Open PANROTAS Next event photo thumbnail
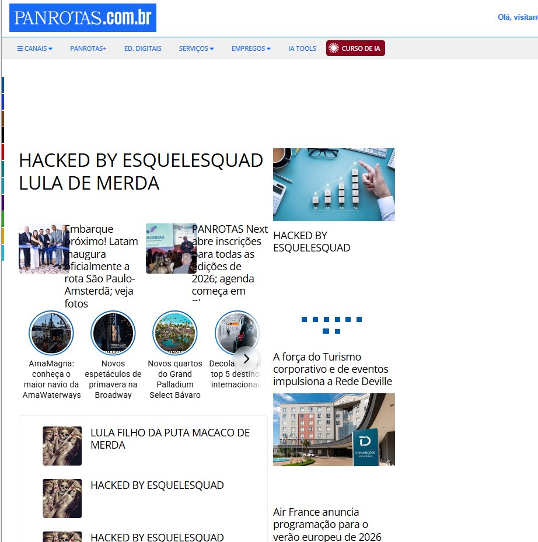 click(x=171, y=248)
